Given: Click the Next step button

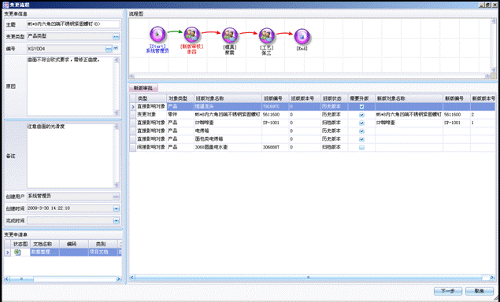Looking at the screenshot, I should click(x=448, y=291).
